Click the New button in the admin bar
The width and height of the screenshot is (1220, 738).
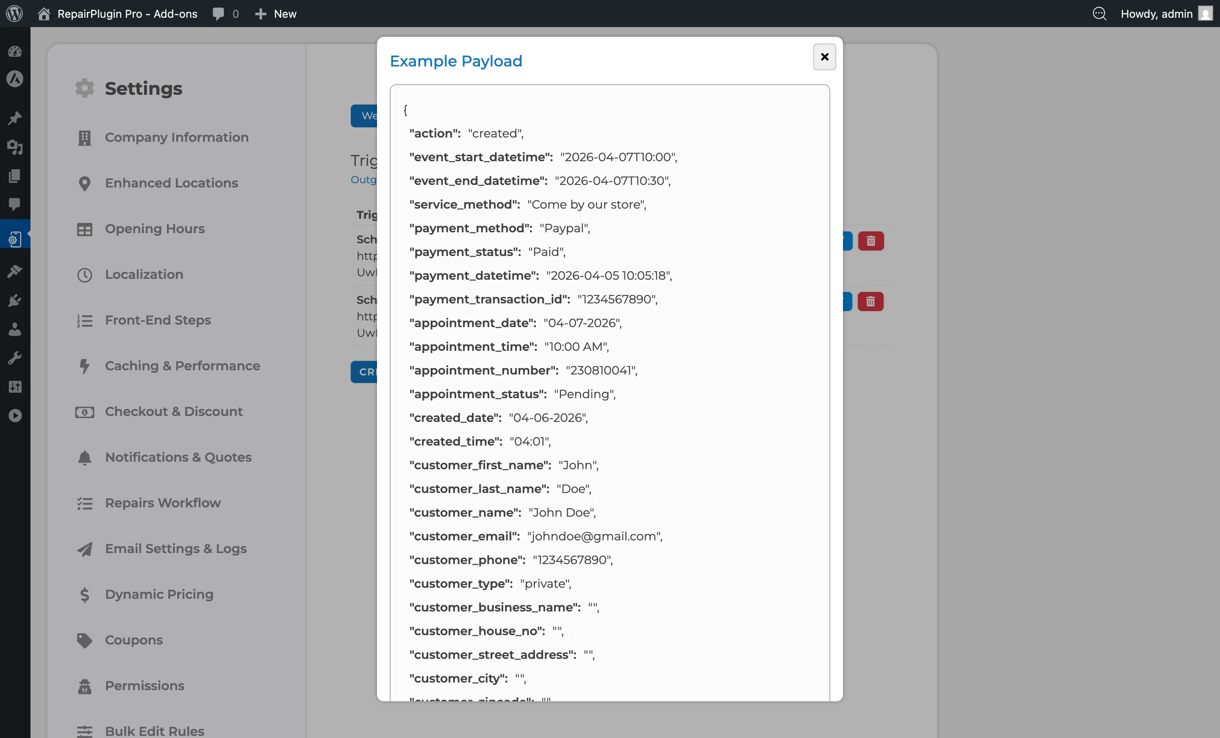pyautogui.click(x=276, y=14)
